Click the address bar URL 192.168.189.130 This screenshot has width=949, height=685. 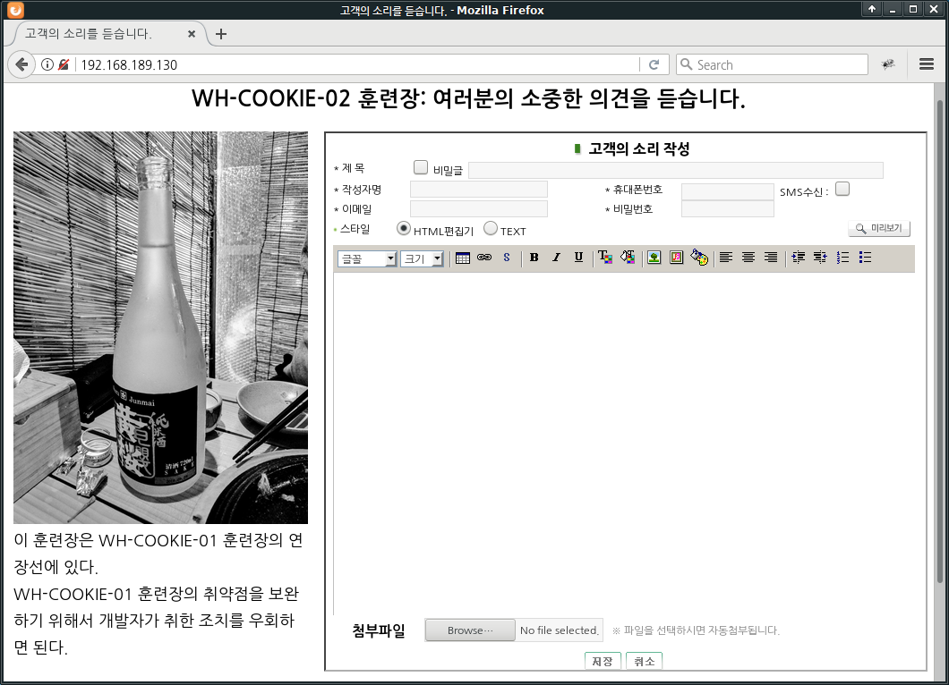click(x=129, y=64)
